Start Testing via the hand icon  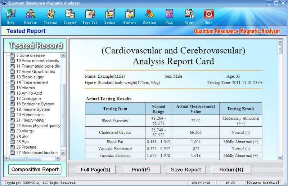pos(50,14)
